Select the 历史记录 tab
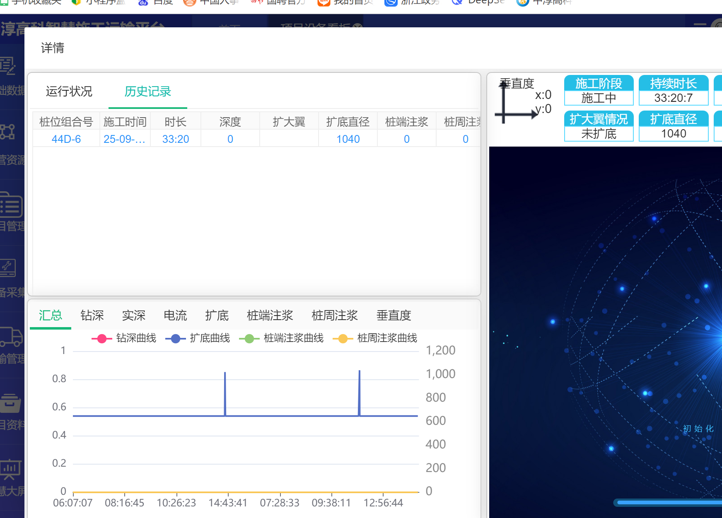Screen dimensions: 722x518 (x=147, y=92)
